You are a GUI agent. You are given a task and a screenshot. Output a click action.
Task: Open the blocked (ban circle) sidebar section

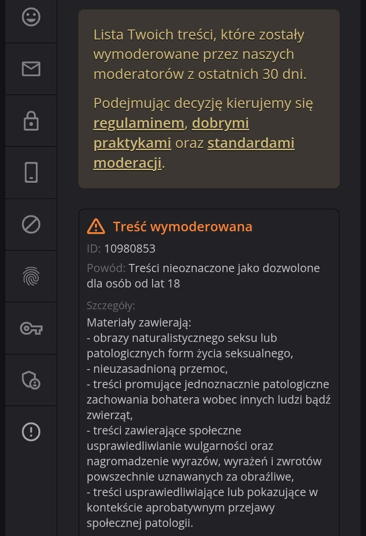[x=31, y=224]
